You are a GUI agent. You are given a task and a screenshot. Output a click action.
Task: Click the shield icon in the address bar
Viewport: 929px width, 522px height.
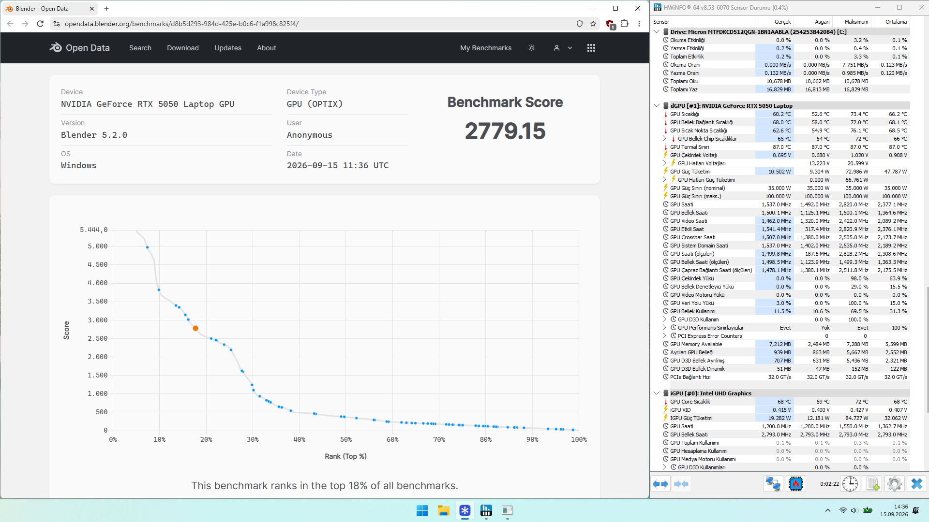[x=580, y=24]
